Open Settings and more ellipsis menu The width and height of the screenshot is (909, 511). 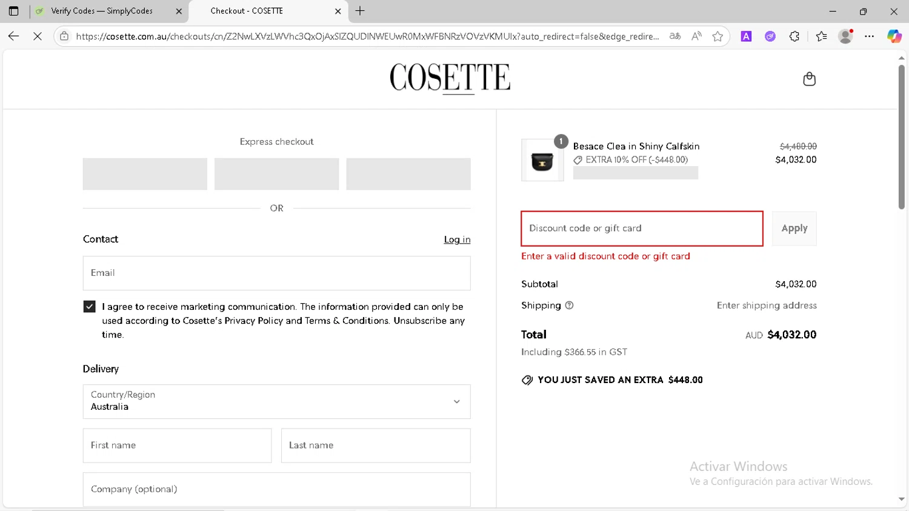tap(870, 36)
